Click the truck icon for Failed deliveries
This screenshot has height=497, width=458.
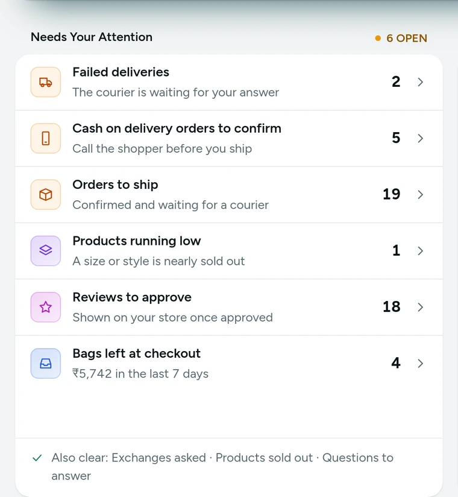(46, 82)
